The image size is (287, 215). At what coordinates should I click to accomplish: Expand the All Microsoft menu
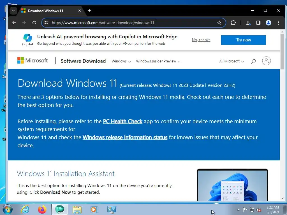click(232, 61)
